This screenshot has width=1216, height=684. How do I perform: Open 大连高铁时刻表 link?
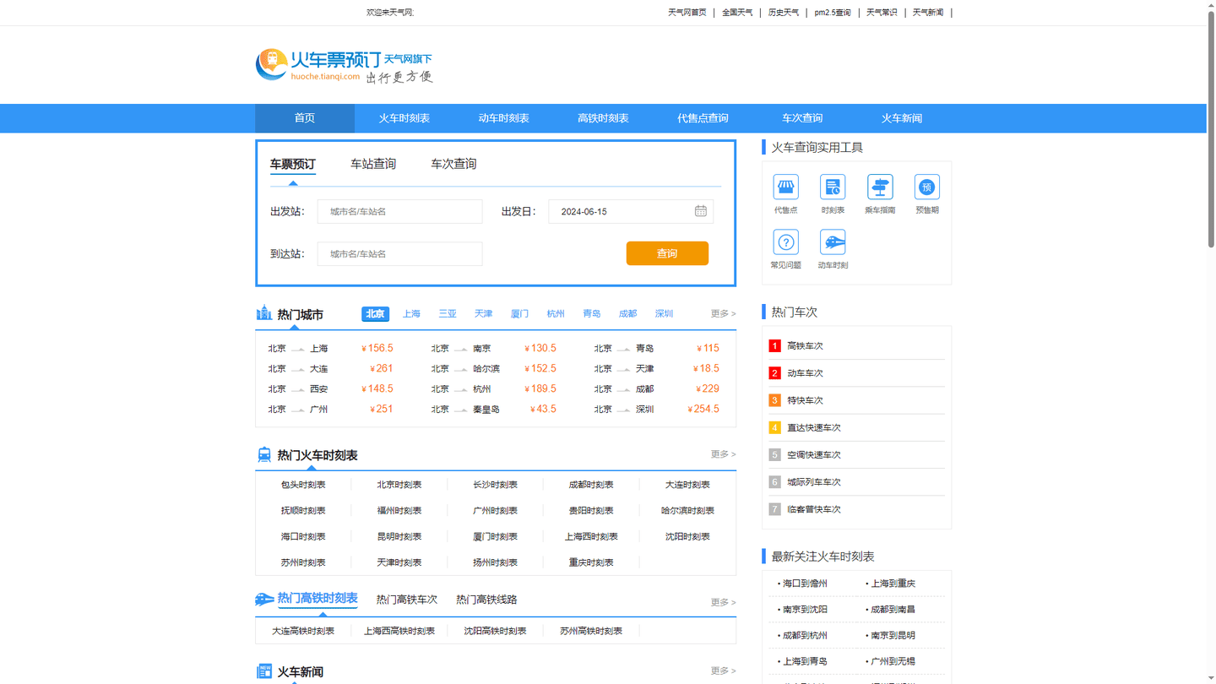tap(303, 631)
